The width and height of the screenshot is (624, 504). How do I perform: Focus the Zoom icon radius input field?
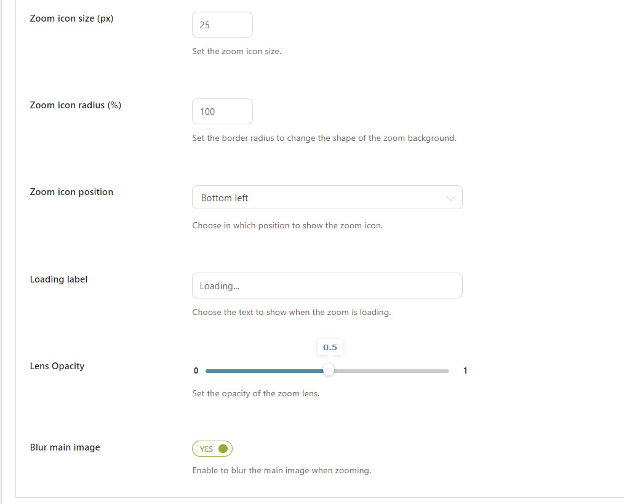(222, 111)
